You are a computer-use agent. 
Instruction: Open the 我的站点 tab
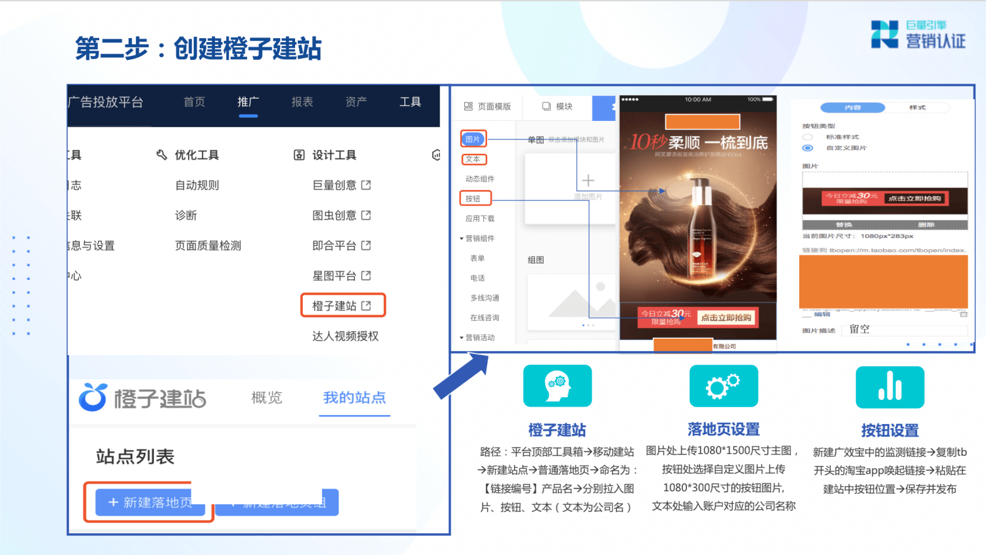(354, 397)
